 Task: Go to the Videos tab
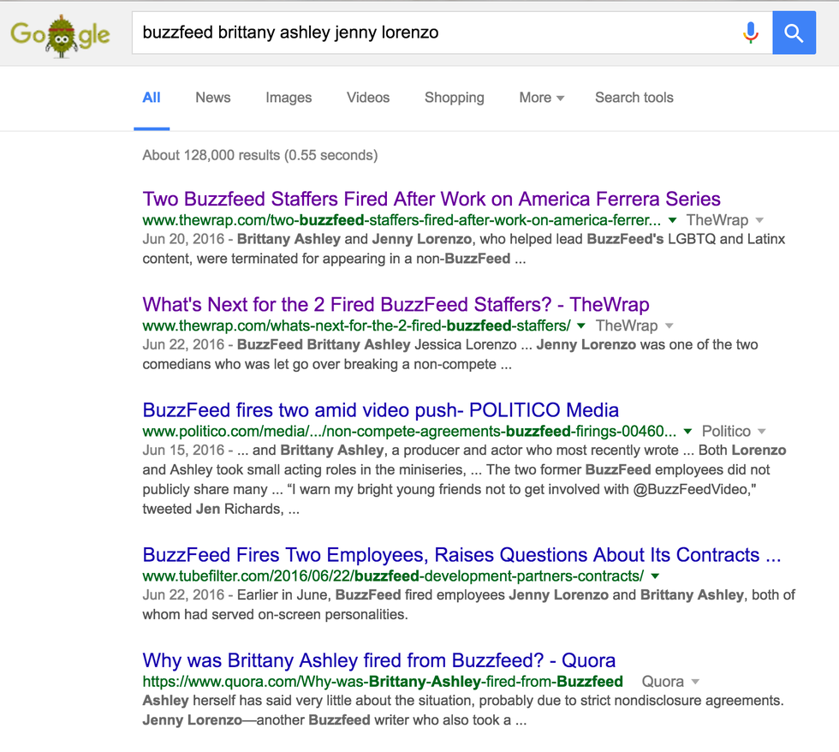(x=368, y=98)
